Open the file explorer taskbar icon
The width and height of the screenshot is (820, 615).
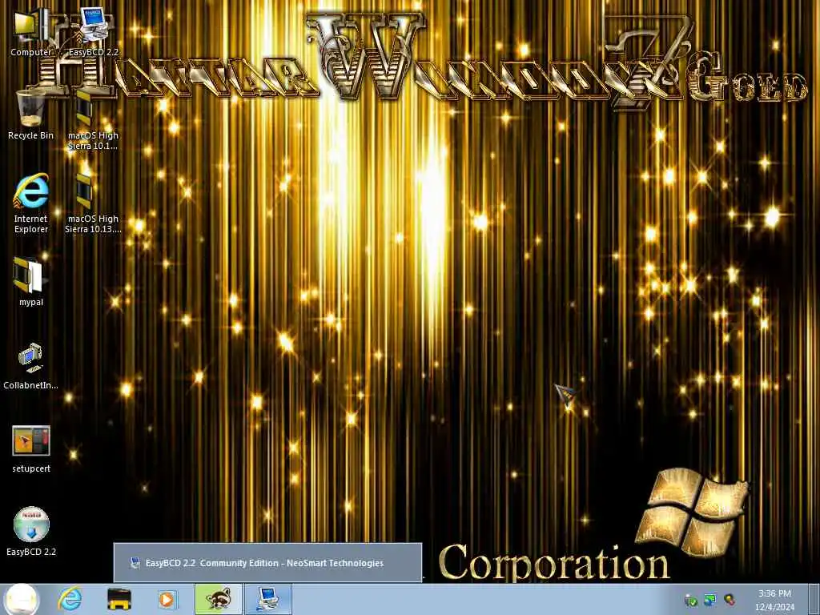coord(119,599)
